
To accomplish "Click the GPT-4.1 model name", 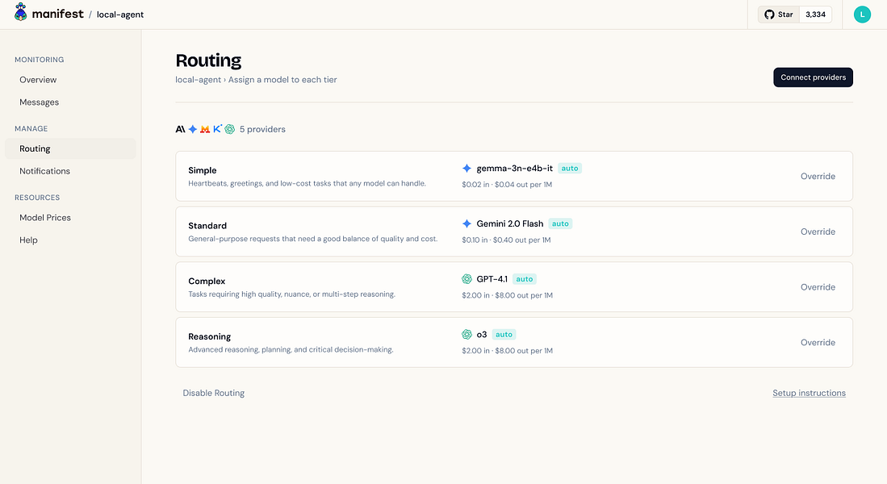I will click(x=492, y=279).
